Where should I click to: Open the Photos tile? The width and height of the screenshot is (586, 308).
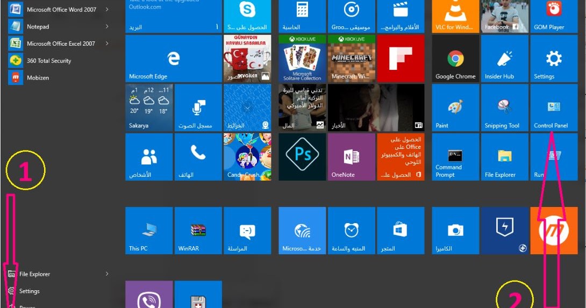point(247,59)
